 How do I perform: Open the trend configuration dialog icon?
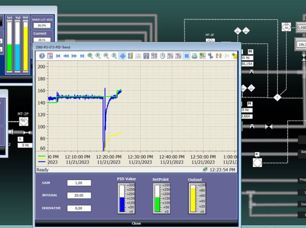click(x=50, y=56)
